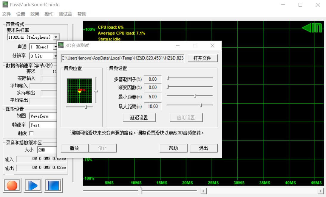Click the 退出 button to exit dialog
This screenshot has width=326, height=197.
pos(204,148)
